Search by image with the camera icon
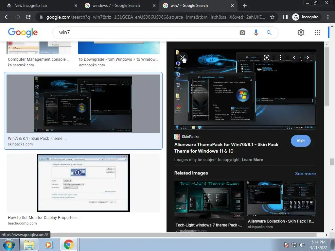 point(242,32)
